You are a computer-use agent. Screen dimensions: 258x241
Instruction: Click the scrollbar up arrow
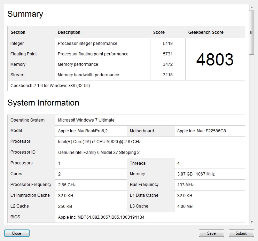pyautogui.click(x=251, y=6)
